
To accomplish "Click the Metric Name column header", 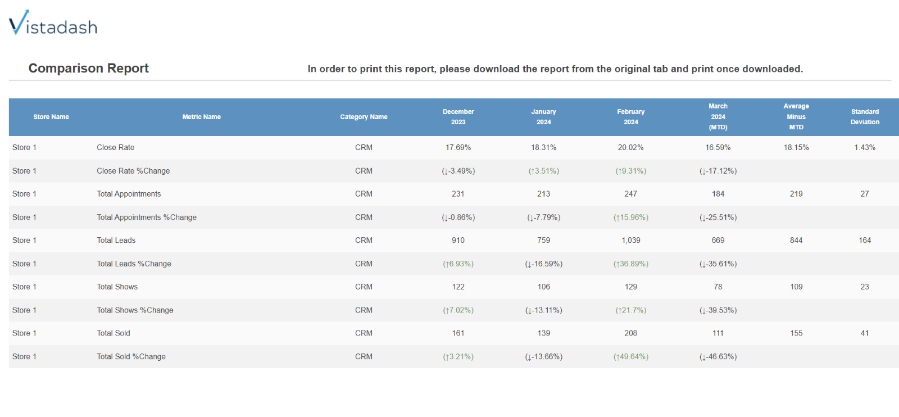I will (x=202, y=117).
